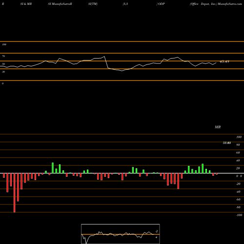Click the -2 label in mini chart
The width and height of the screenshot is (244, 244).
pos(157,231)
